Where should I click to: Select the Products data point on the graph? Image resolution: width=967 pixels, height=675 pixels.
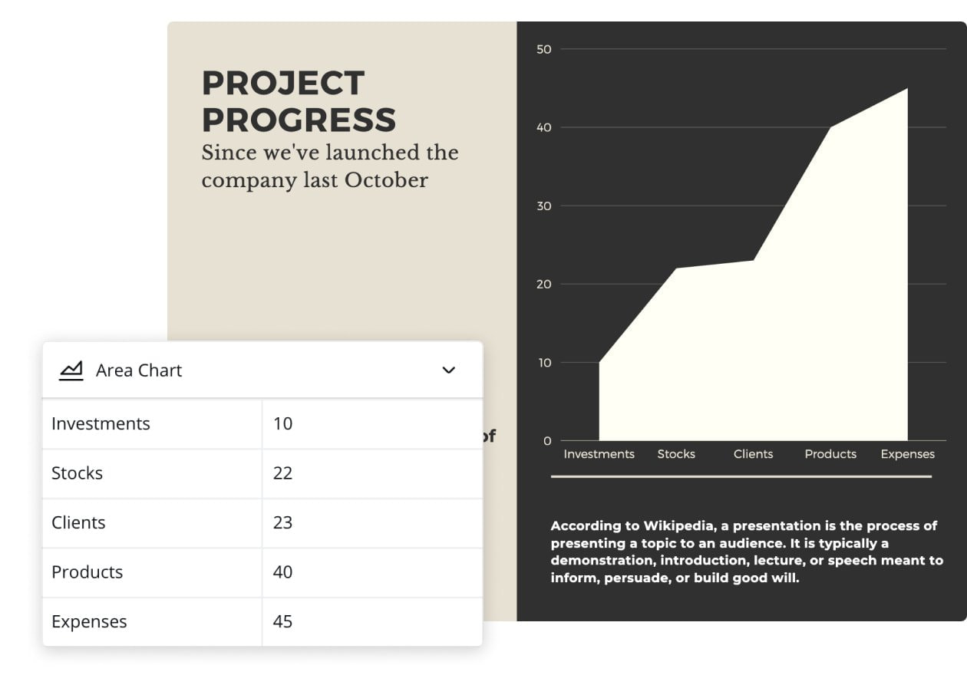coord(830,127)
